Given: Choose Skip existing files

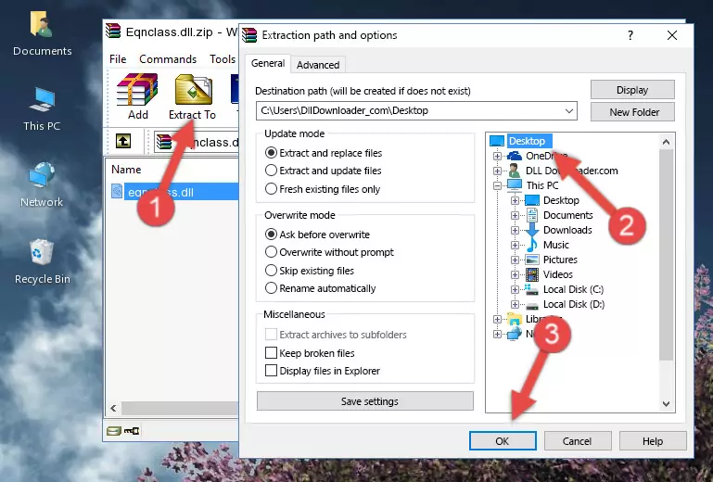Looking at the screenshot, I should pyautogui.click(x=310, y=270).
